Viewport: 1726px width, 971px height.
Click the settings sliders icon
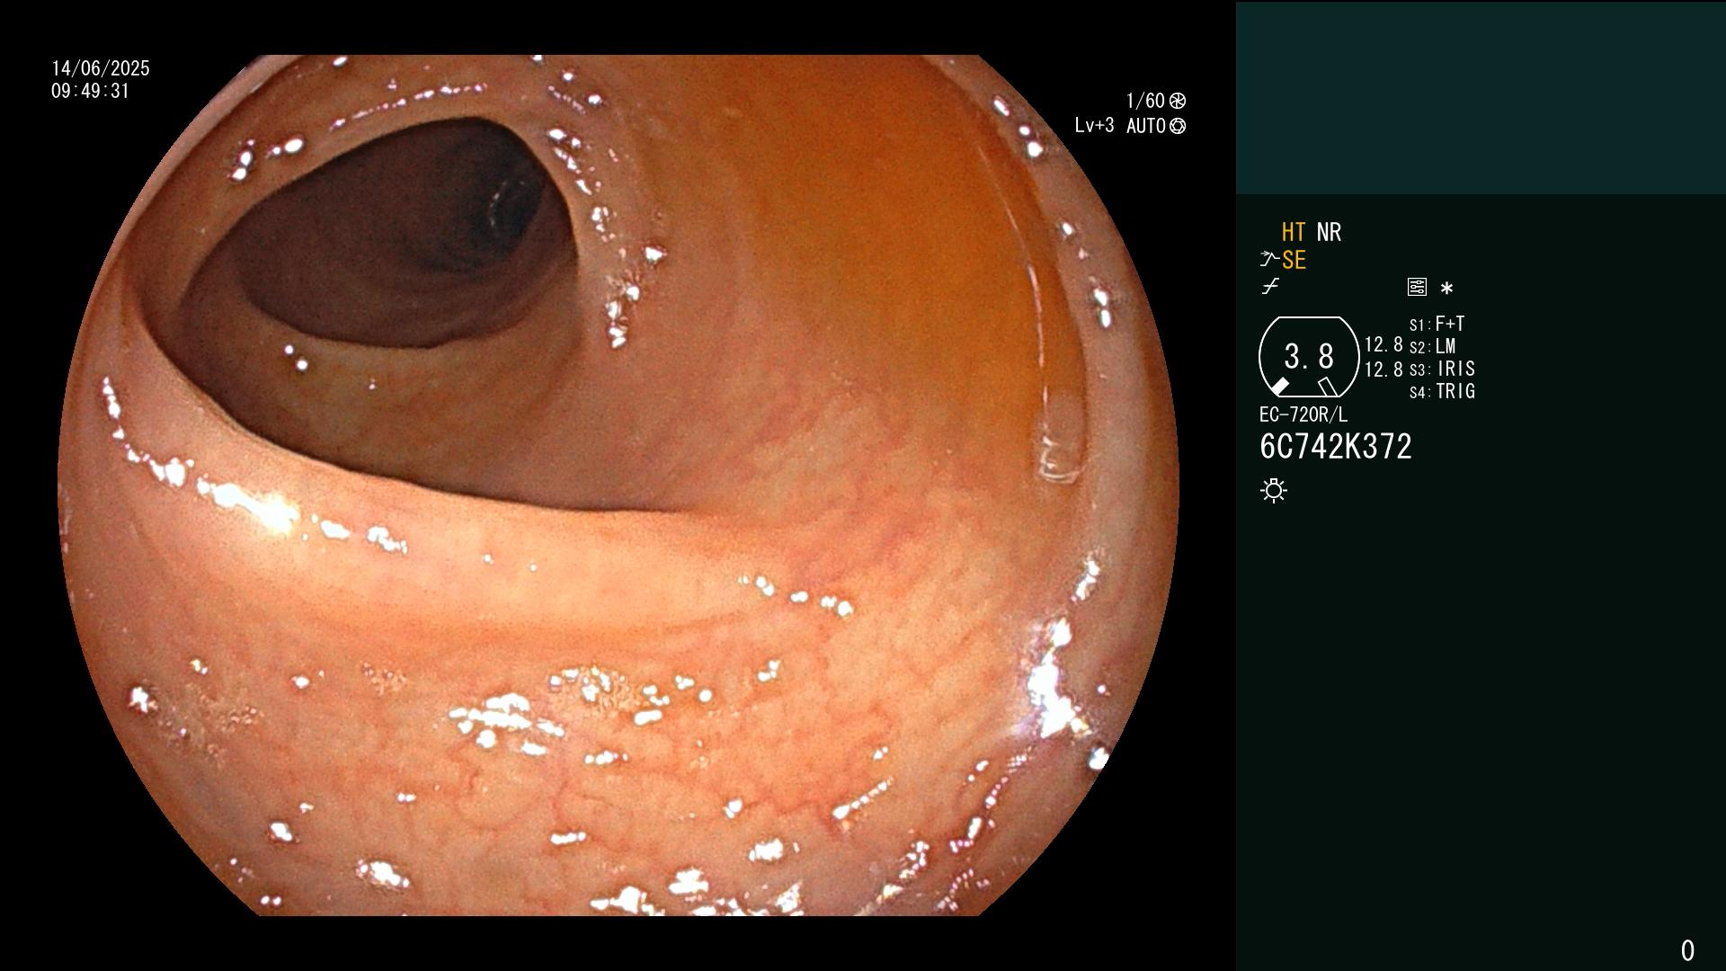click(1417, 287)
